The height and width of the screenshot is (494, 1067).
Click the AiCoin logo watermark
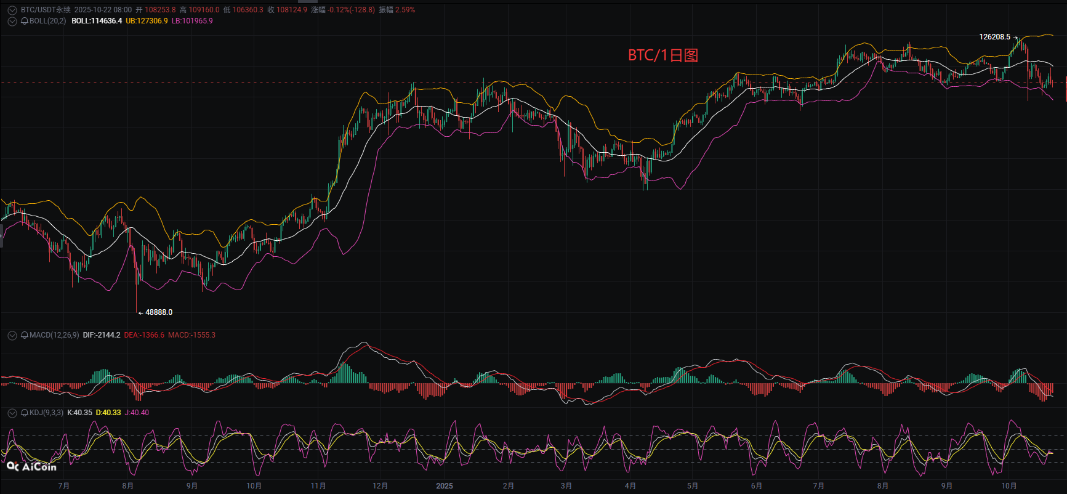pyautogui.click(x=31, y=467)
